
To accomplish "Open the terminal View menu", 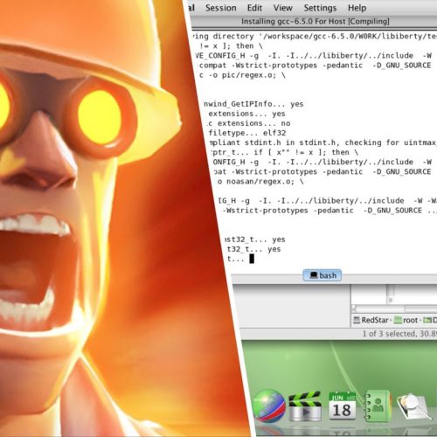I will tap(282, 8).
